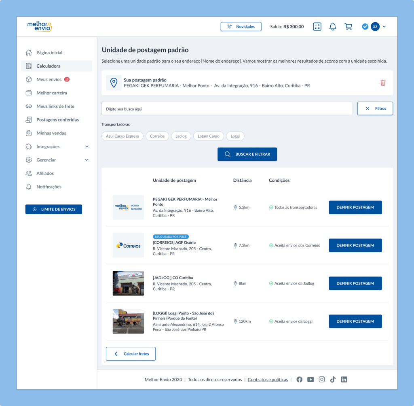Click the red 15 badge on Meus envios

pos(67,79)
